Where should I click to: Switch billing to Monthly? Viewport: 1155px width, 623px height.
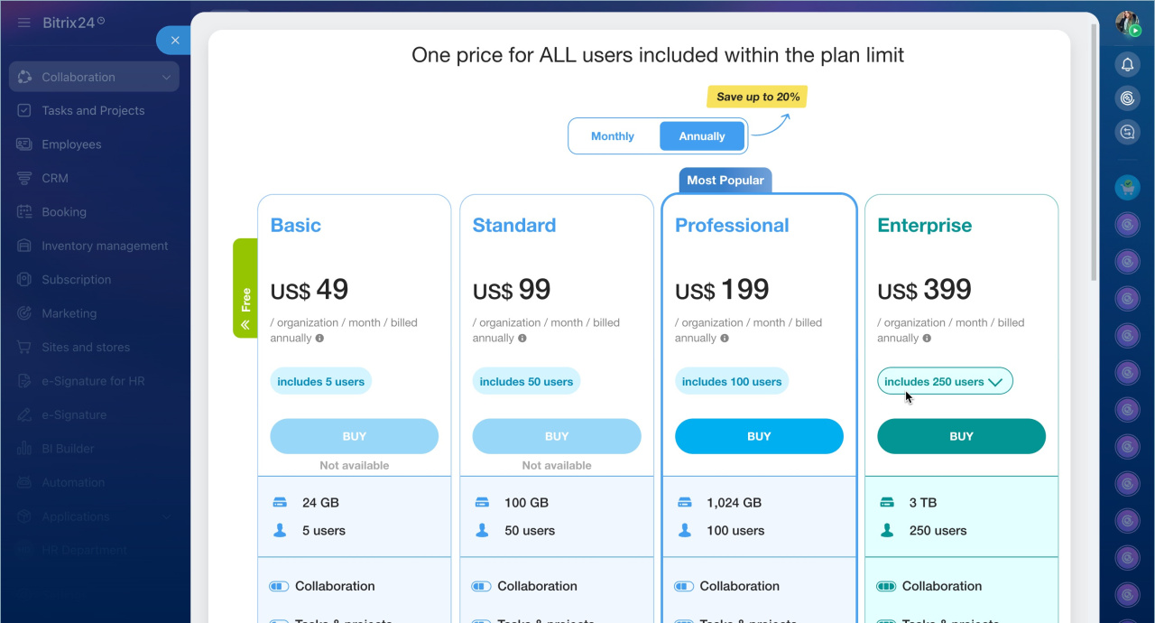pos(613,136)
